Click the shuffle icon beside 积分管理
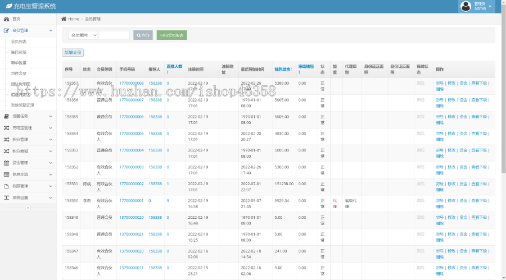 click(6, 140)
